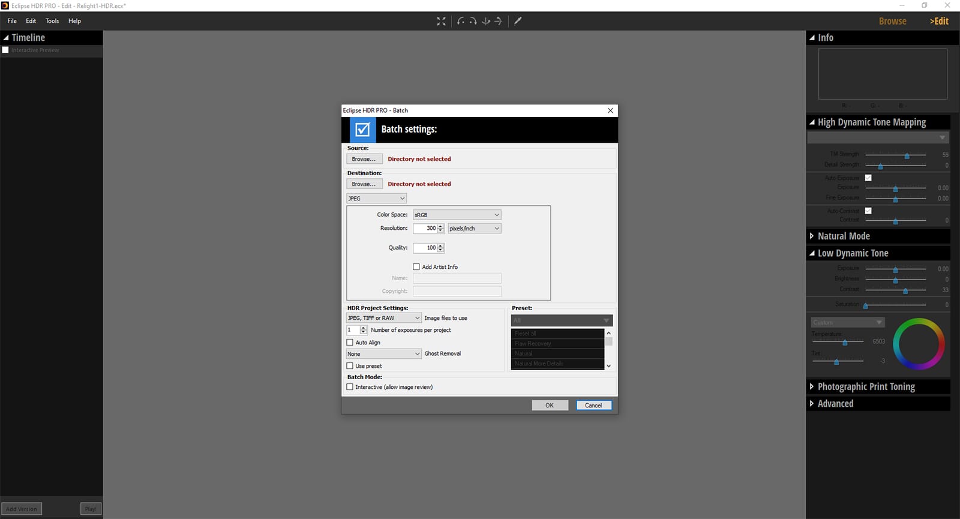
Task: Select the Natural More Details preset
Action: tap(557, 364)
